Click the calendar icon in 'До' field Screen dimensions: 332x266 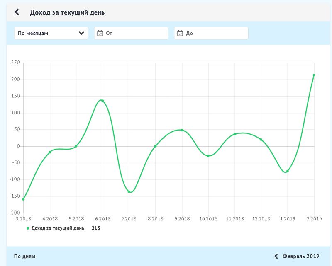coord(180,33)
